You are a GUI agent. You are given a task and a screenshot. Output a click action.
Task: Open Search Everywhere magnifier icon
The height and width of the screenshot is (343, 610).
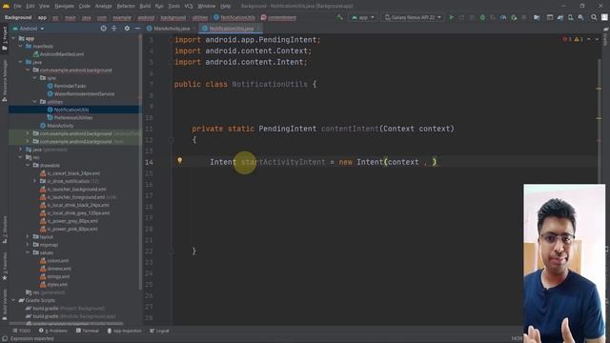(x=594, y=17)
